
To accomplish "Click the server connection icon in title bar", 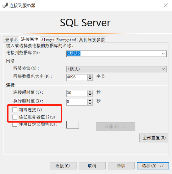I will (x=5, y=5).
